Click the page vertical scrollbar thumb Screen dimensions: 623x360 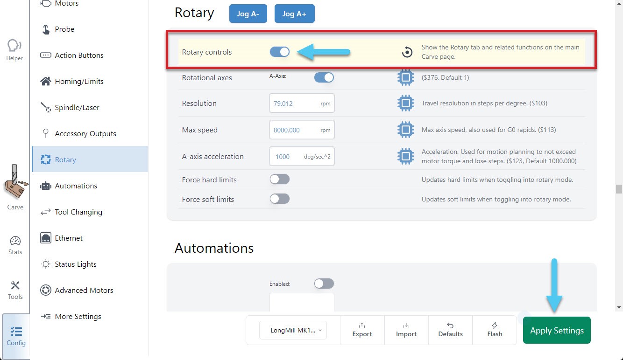click(x=619, y=189)
